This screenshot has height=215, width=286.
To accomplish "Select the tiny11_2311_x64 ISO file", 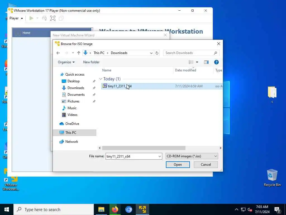I will pos(162,86).
